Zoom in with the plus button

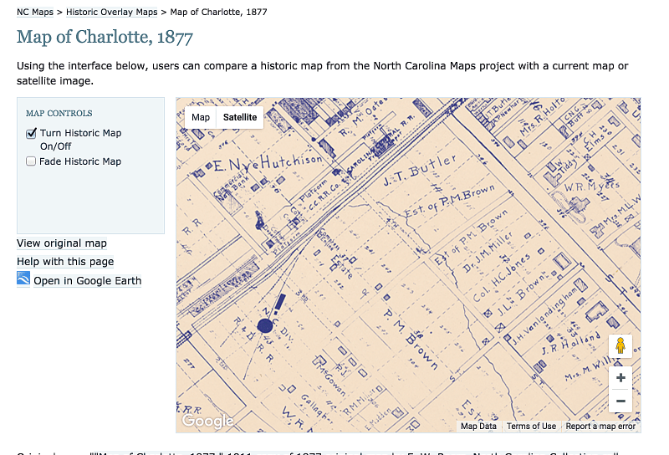coord(620,378)
